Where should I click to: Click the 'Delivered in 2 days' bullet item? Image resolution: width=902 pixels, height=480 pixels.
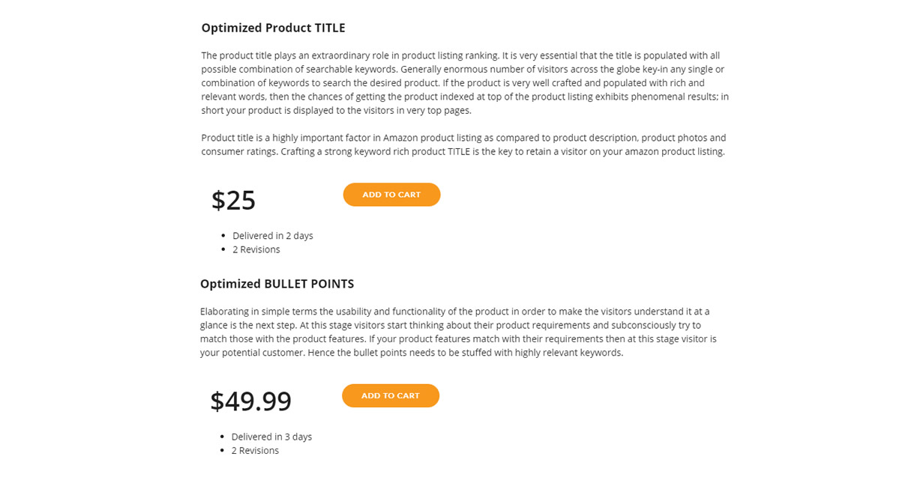click(x=273, y=235)
